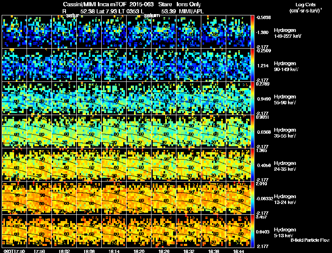Click the color scale bar for 149-227 keV row
This screenshot has width=332, height=253.
pos(252,32)
